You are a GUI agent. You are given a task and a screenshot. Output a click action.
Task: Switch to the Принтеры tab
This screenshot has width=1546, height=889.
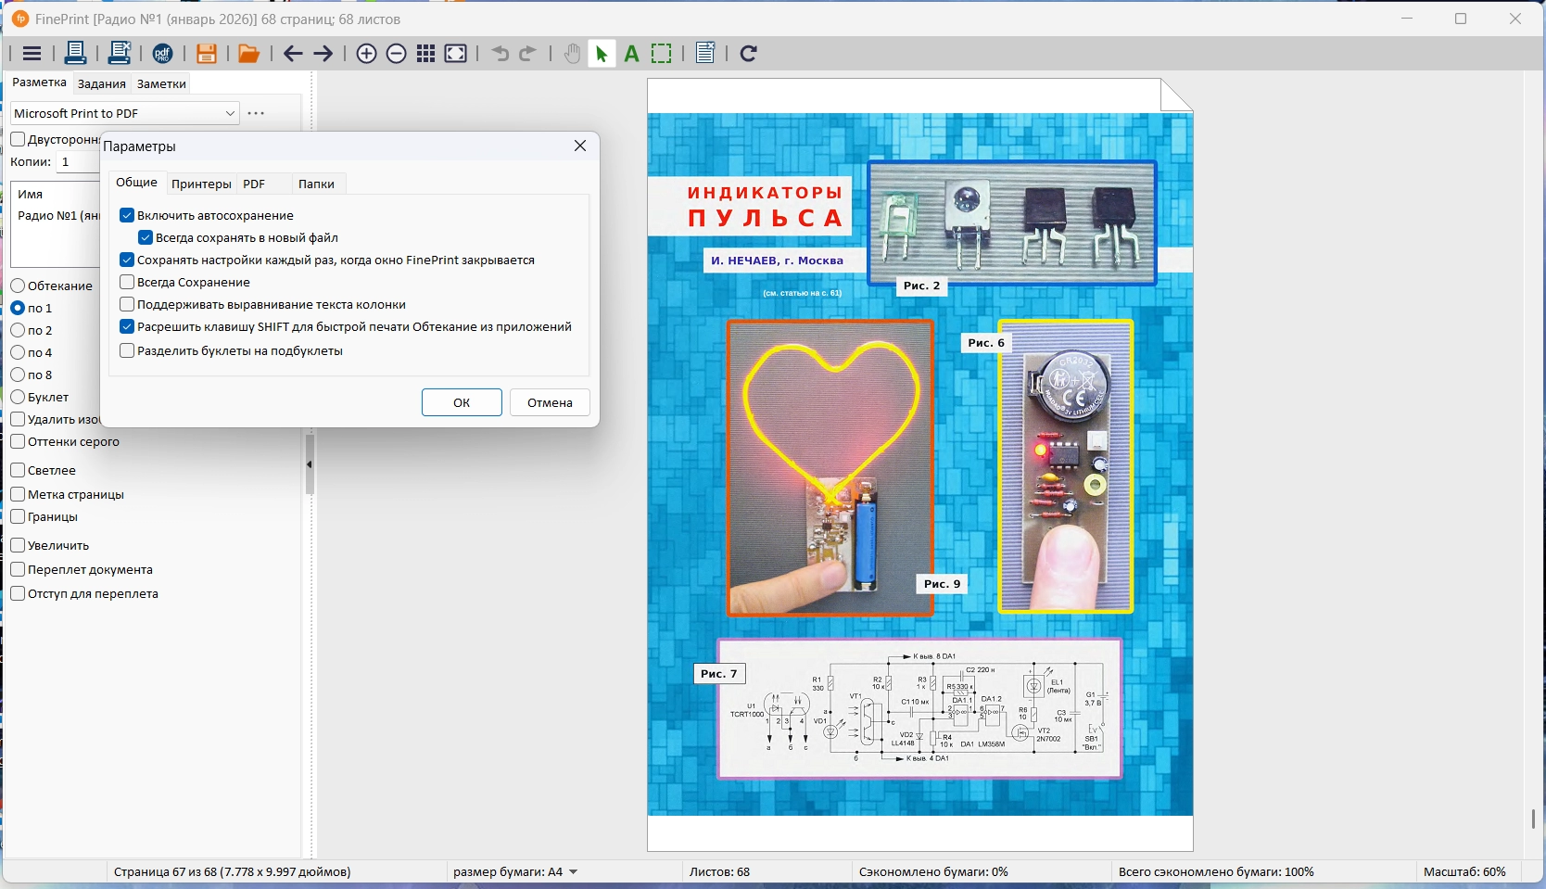pos(201,184)
